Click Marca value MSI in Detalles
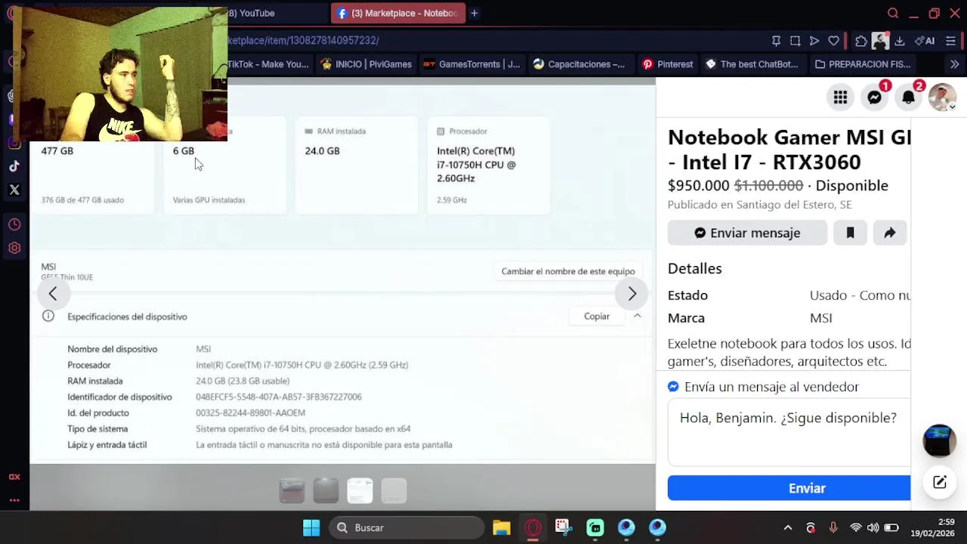Screen dimensions: 967x544 pyautogui.click(x=820, y=318)
